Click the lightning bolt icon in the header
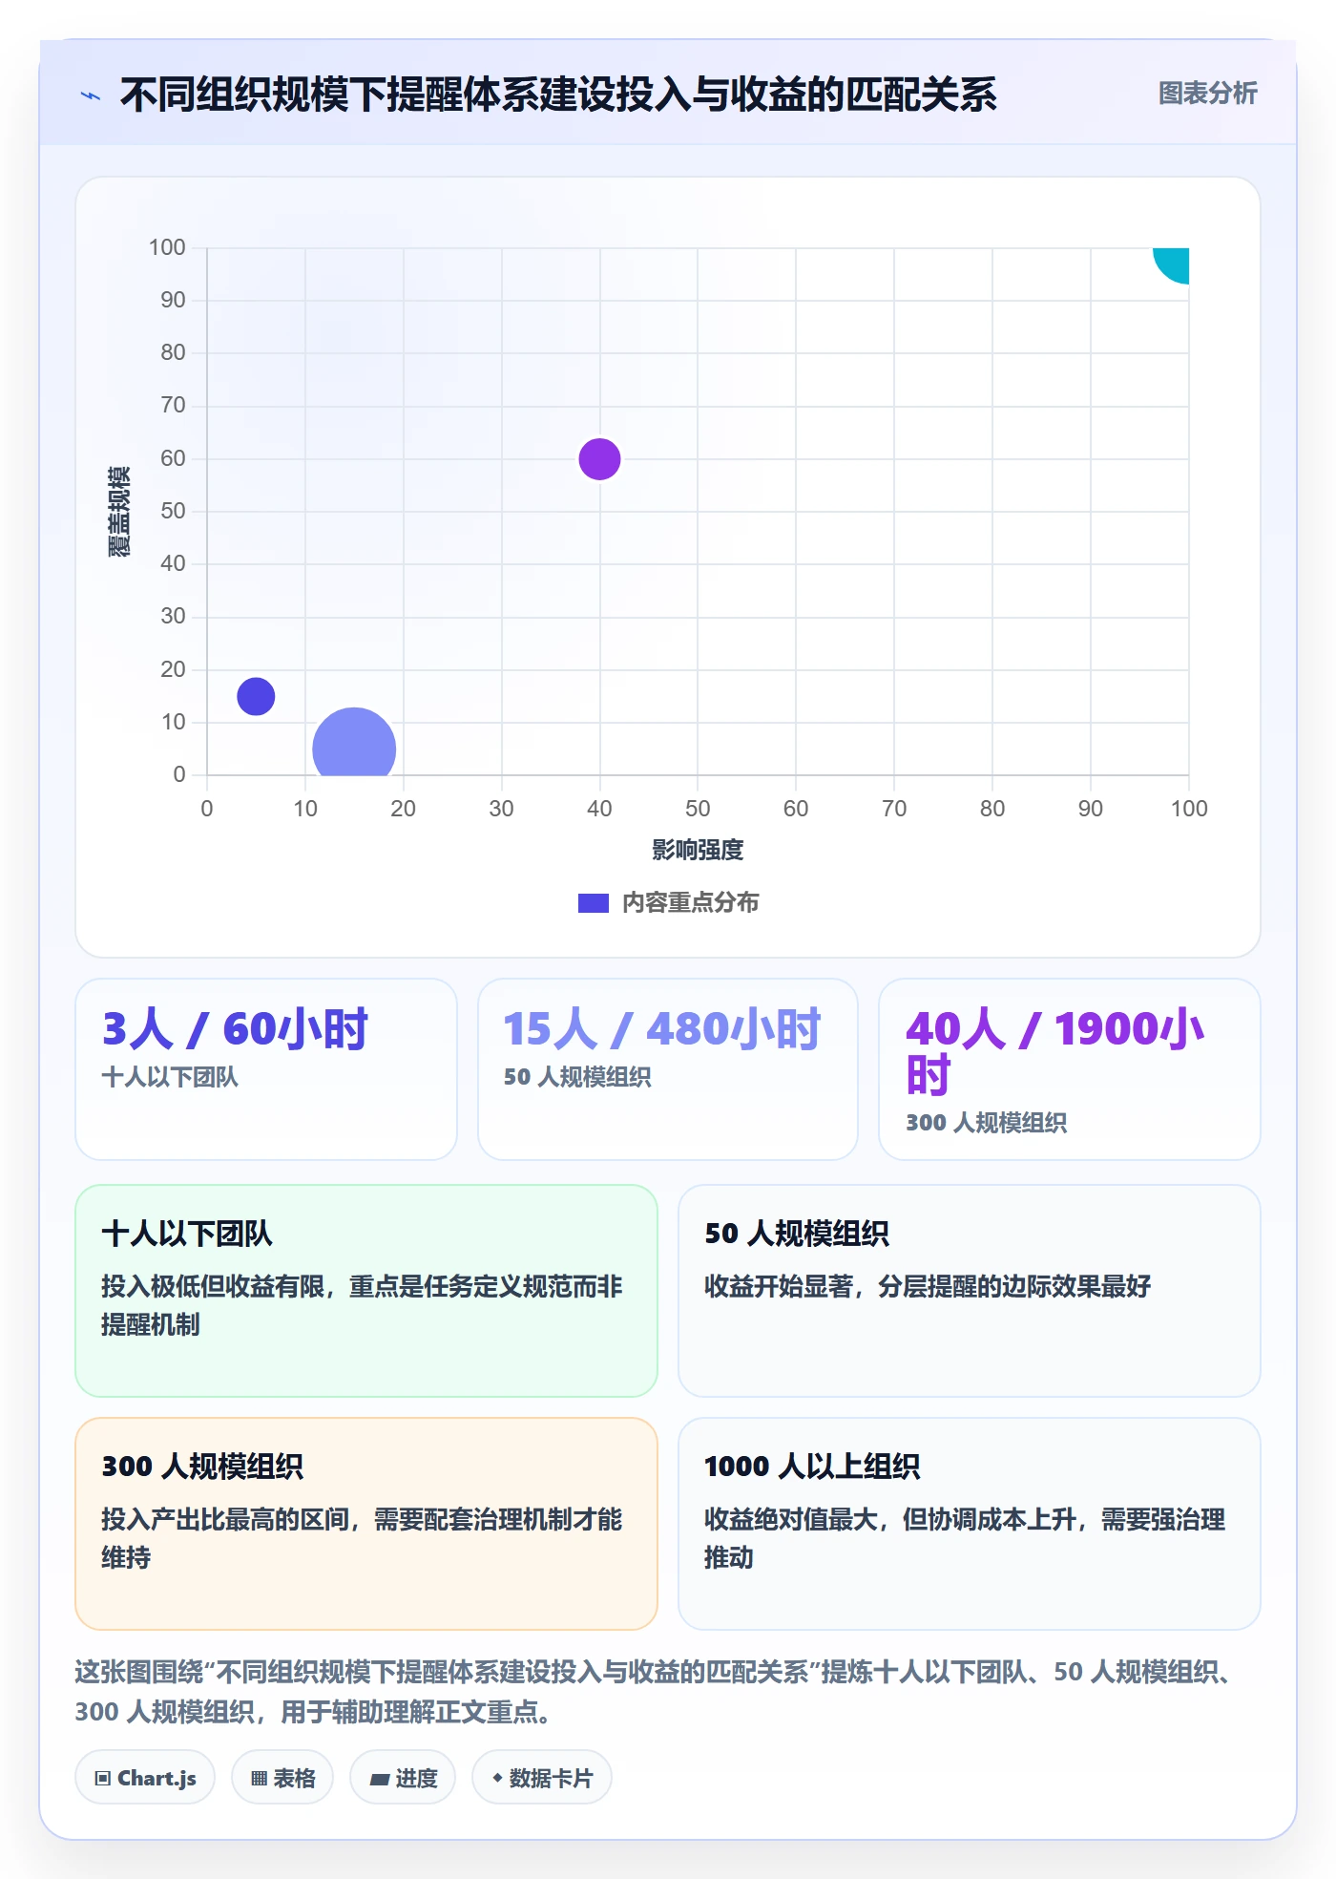 [x=91, y=95]
